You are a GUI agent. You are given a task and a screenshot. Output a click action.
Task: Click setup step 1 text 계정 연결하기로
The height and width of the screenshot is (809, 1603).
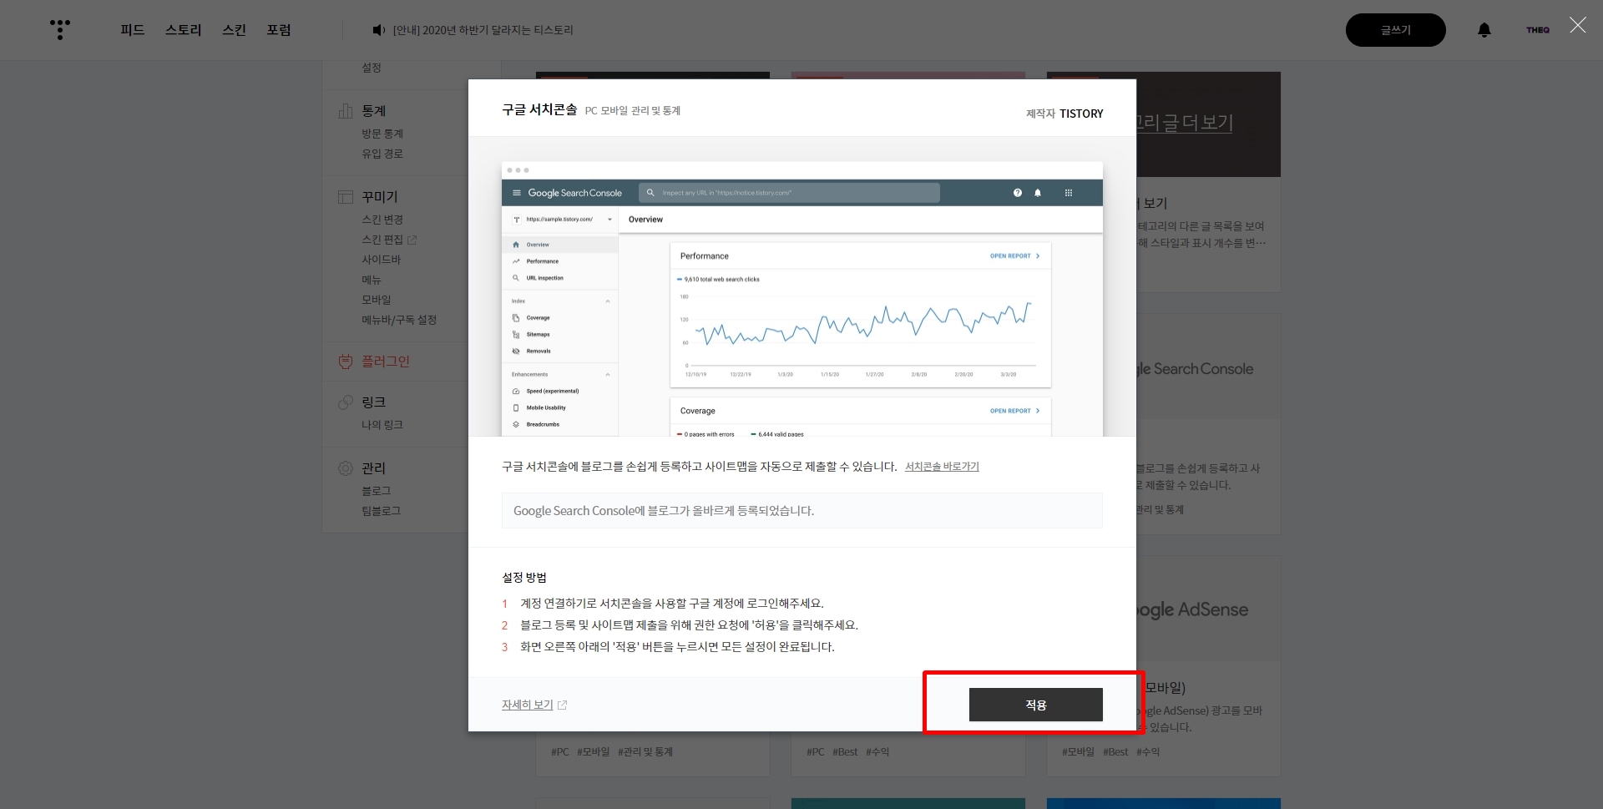[x=672, y=604]
